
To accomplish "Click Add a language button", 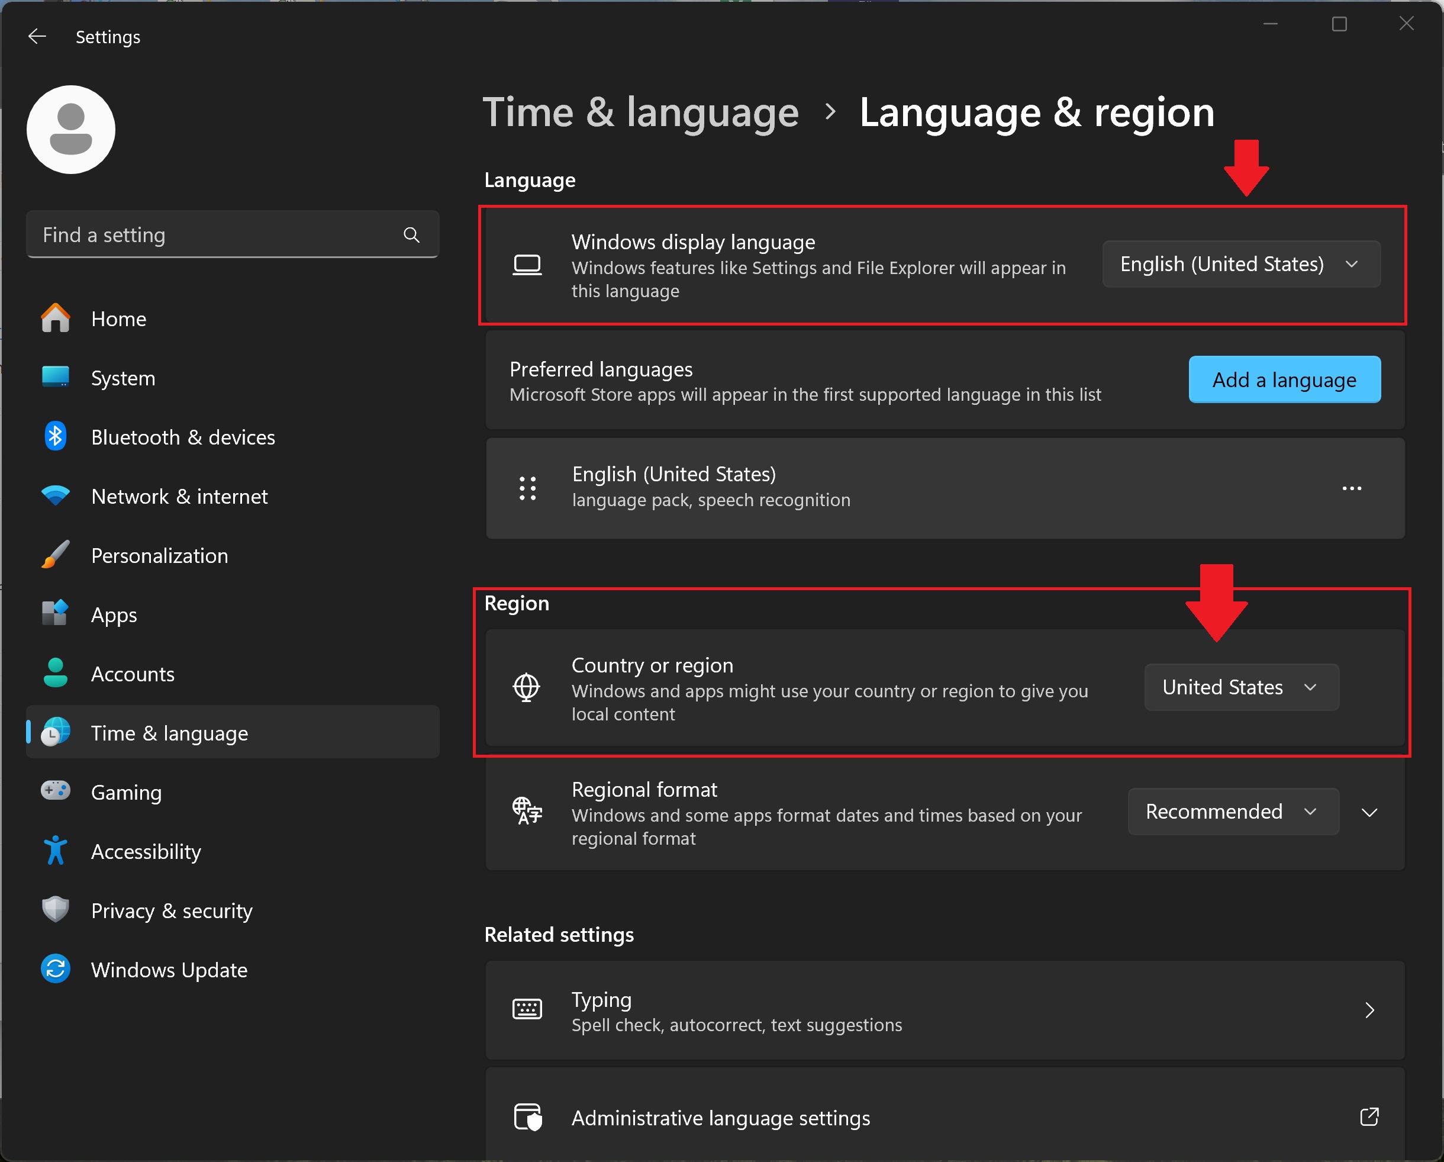I will click(x=1284, y=380).
